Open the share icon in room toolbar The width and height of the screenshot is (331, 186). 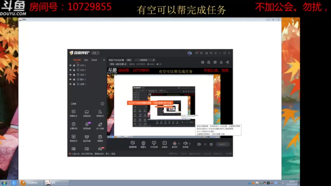pyautogui.click(x=227, y=62)
